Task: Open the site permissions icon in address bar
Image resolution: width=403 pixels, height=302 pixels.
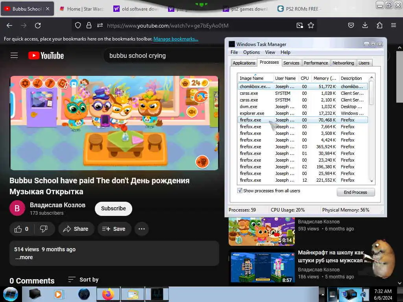Action: coord(100,25)
